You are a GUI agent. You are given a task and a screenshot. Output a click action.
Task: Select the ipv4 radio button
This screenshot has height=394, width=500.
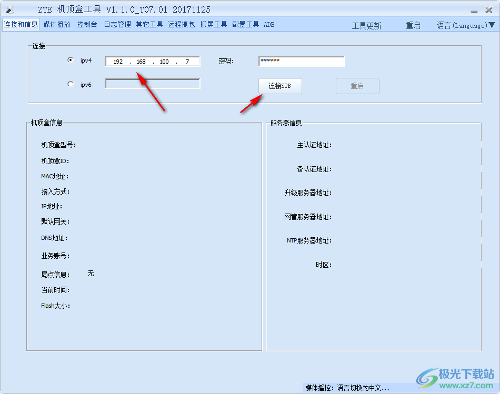click(x=71, y=60)
